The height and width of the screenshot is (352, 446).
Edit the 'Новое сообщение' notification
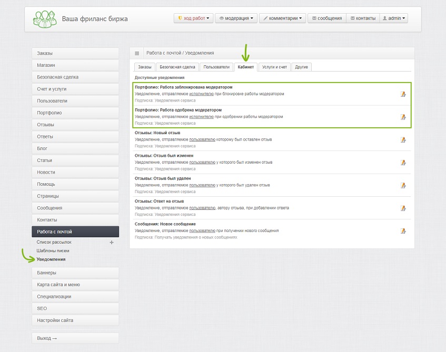[403, 231]
